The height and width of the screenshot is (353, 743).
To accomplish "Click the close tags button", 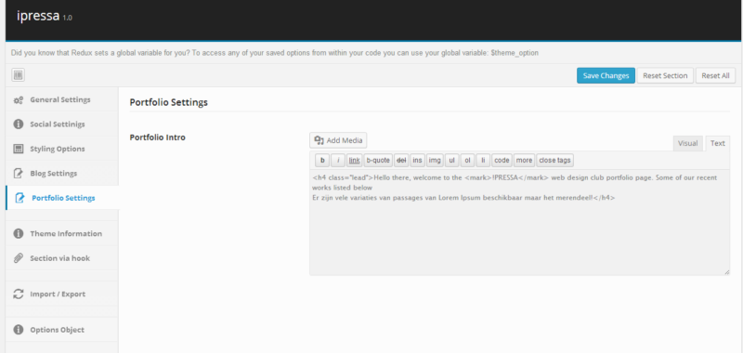I will 554,161.
